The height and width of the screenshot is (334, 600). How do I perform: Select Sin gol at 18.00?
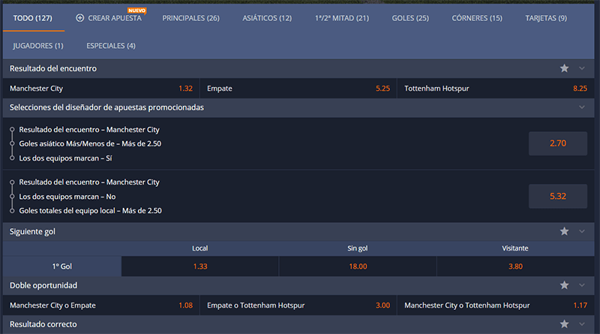pyautogui.click(x=358, y=266)
